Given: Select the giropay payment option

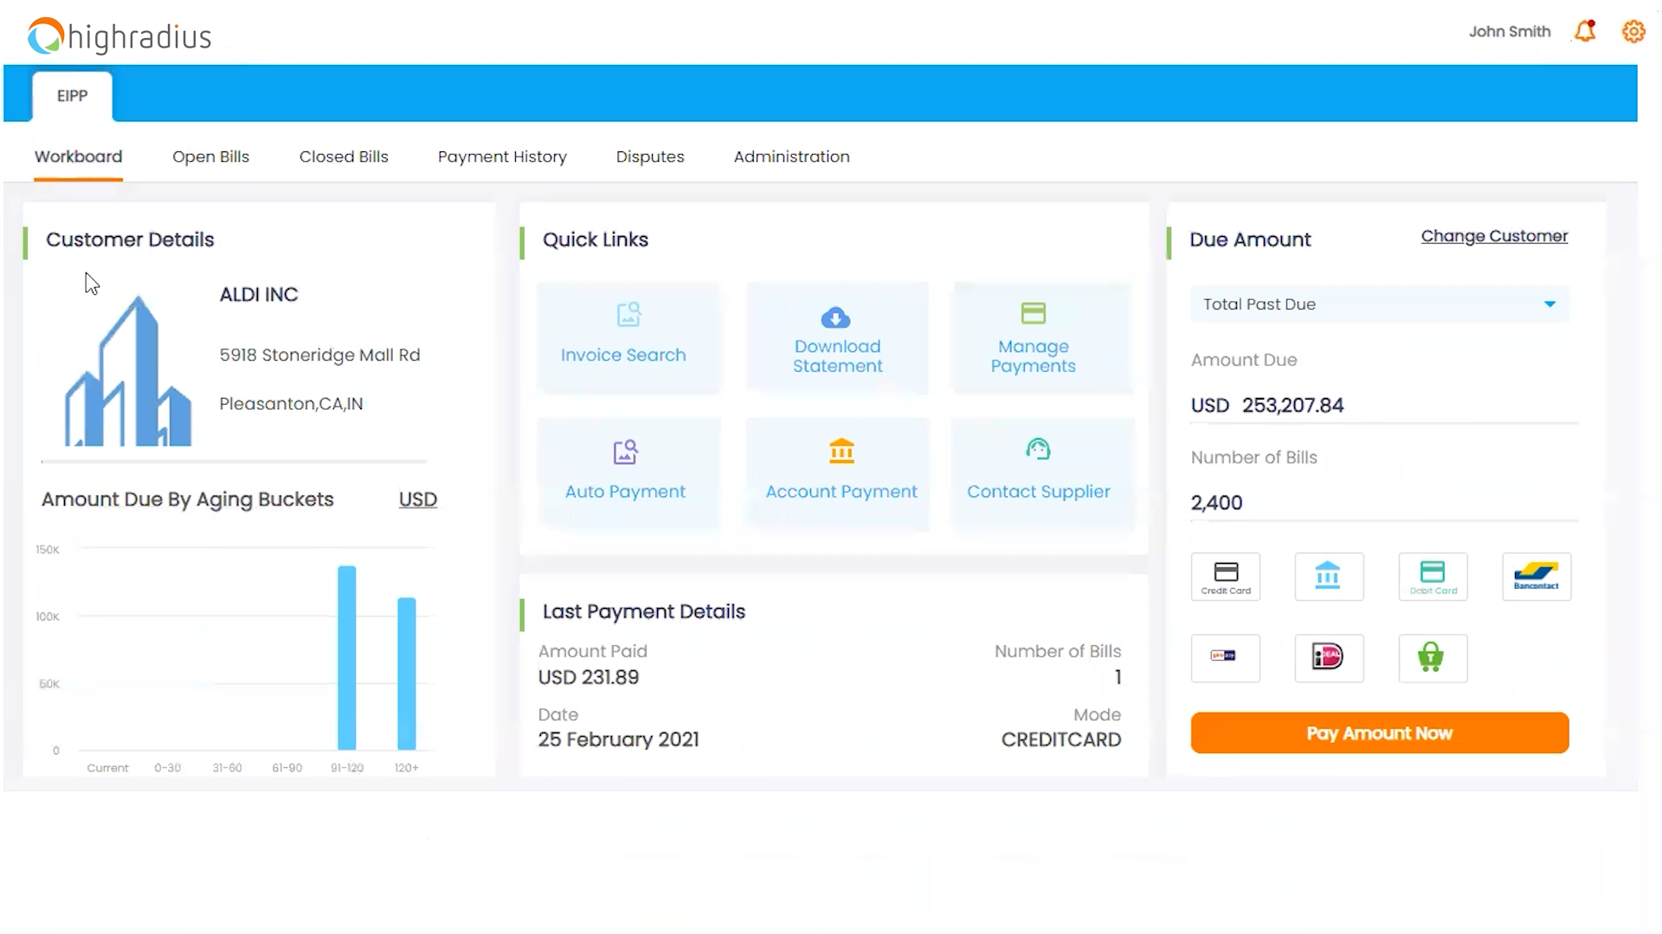Looking at the screenshot, I should tap(1225, 657).
